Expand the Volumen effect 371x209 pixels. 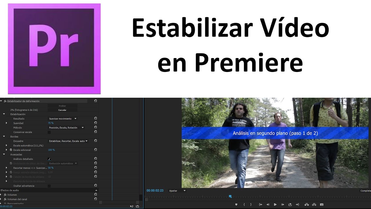1,195
